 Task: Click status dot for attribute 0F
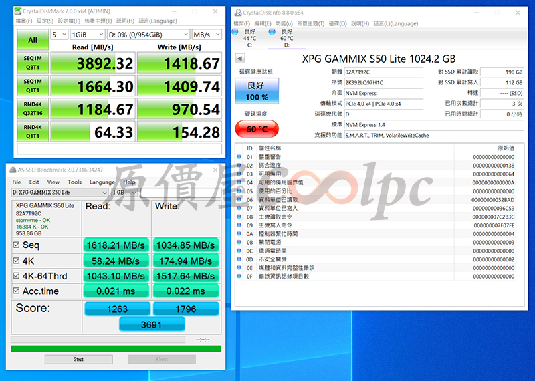[239, 277]
